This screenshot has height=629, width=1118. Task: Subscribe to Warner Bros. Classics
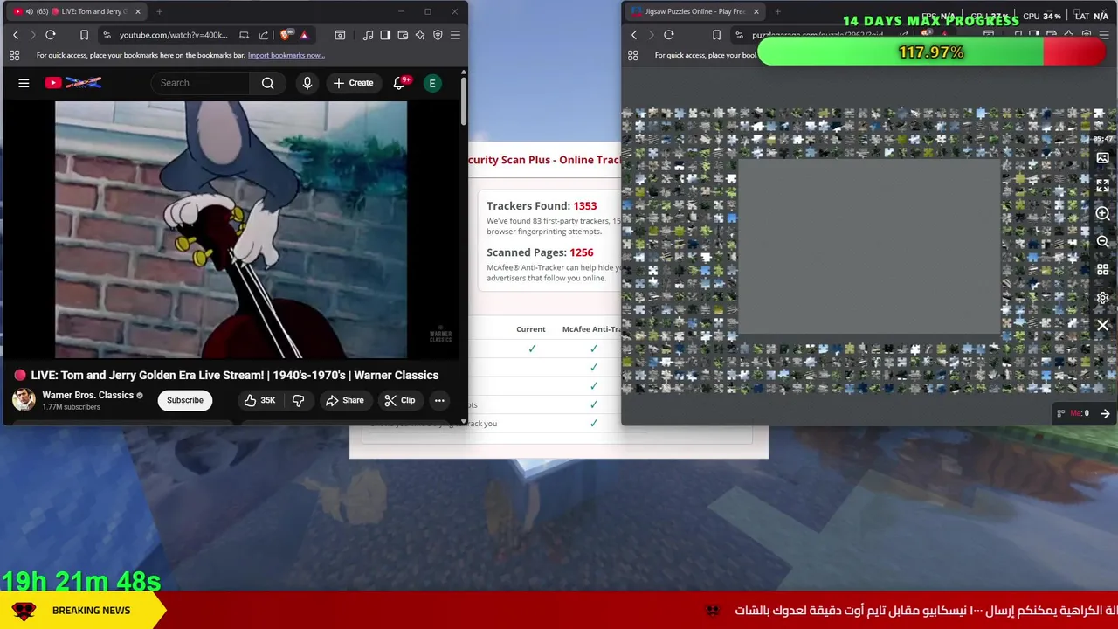tap(185, 400)
